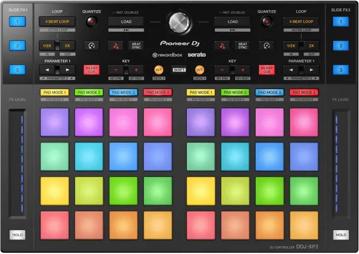
Task: Enable the left FX Hold button
Action: tap(17, 235)
